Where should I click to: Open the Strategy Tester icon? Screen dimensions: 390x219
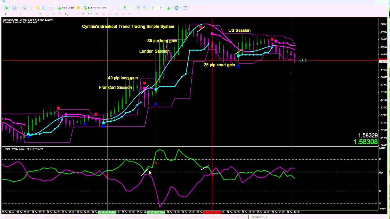pos(51,8)
